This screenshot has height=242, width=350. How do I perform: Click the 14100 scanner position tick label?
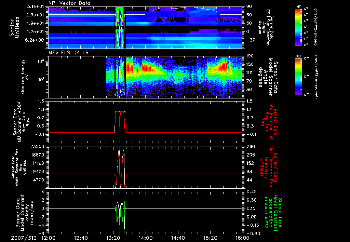point(37,163)
